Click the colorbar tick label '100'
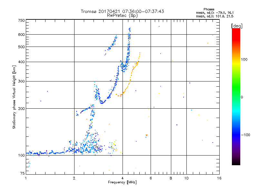This screenshot has width=258, height=194. tap(244, 59)
